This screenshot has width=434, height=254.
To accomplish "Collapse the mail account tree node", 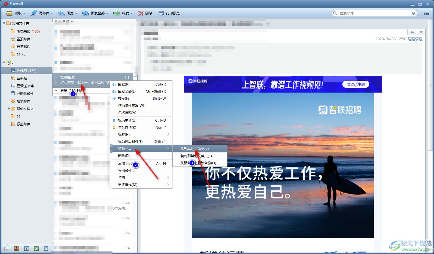I will click(4, 62).
